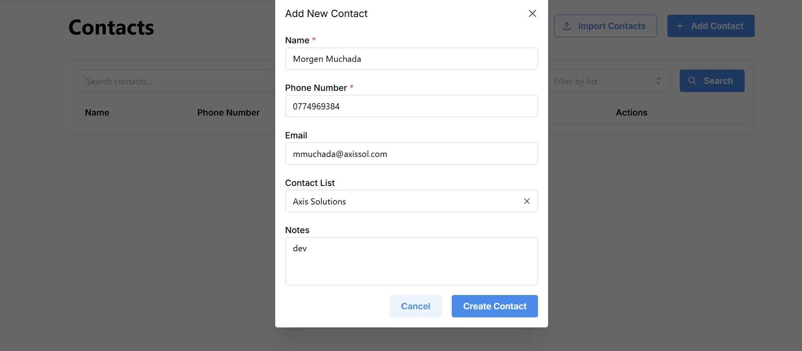Image resolution: width=802 pixels, height=351 pixels.
Task: Click the red asterisk beside Phone Number label
Action: pyautogui.click(x=351, y=87)
